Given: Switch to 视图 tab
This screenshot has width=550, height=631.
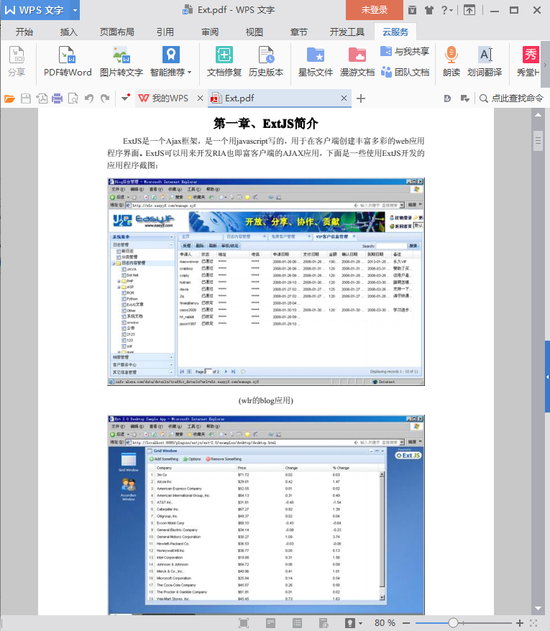Looking at the screenshot, I should click(x=254, y=32).
